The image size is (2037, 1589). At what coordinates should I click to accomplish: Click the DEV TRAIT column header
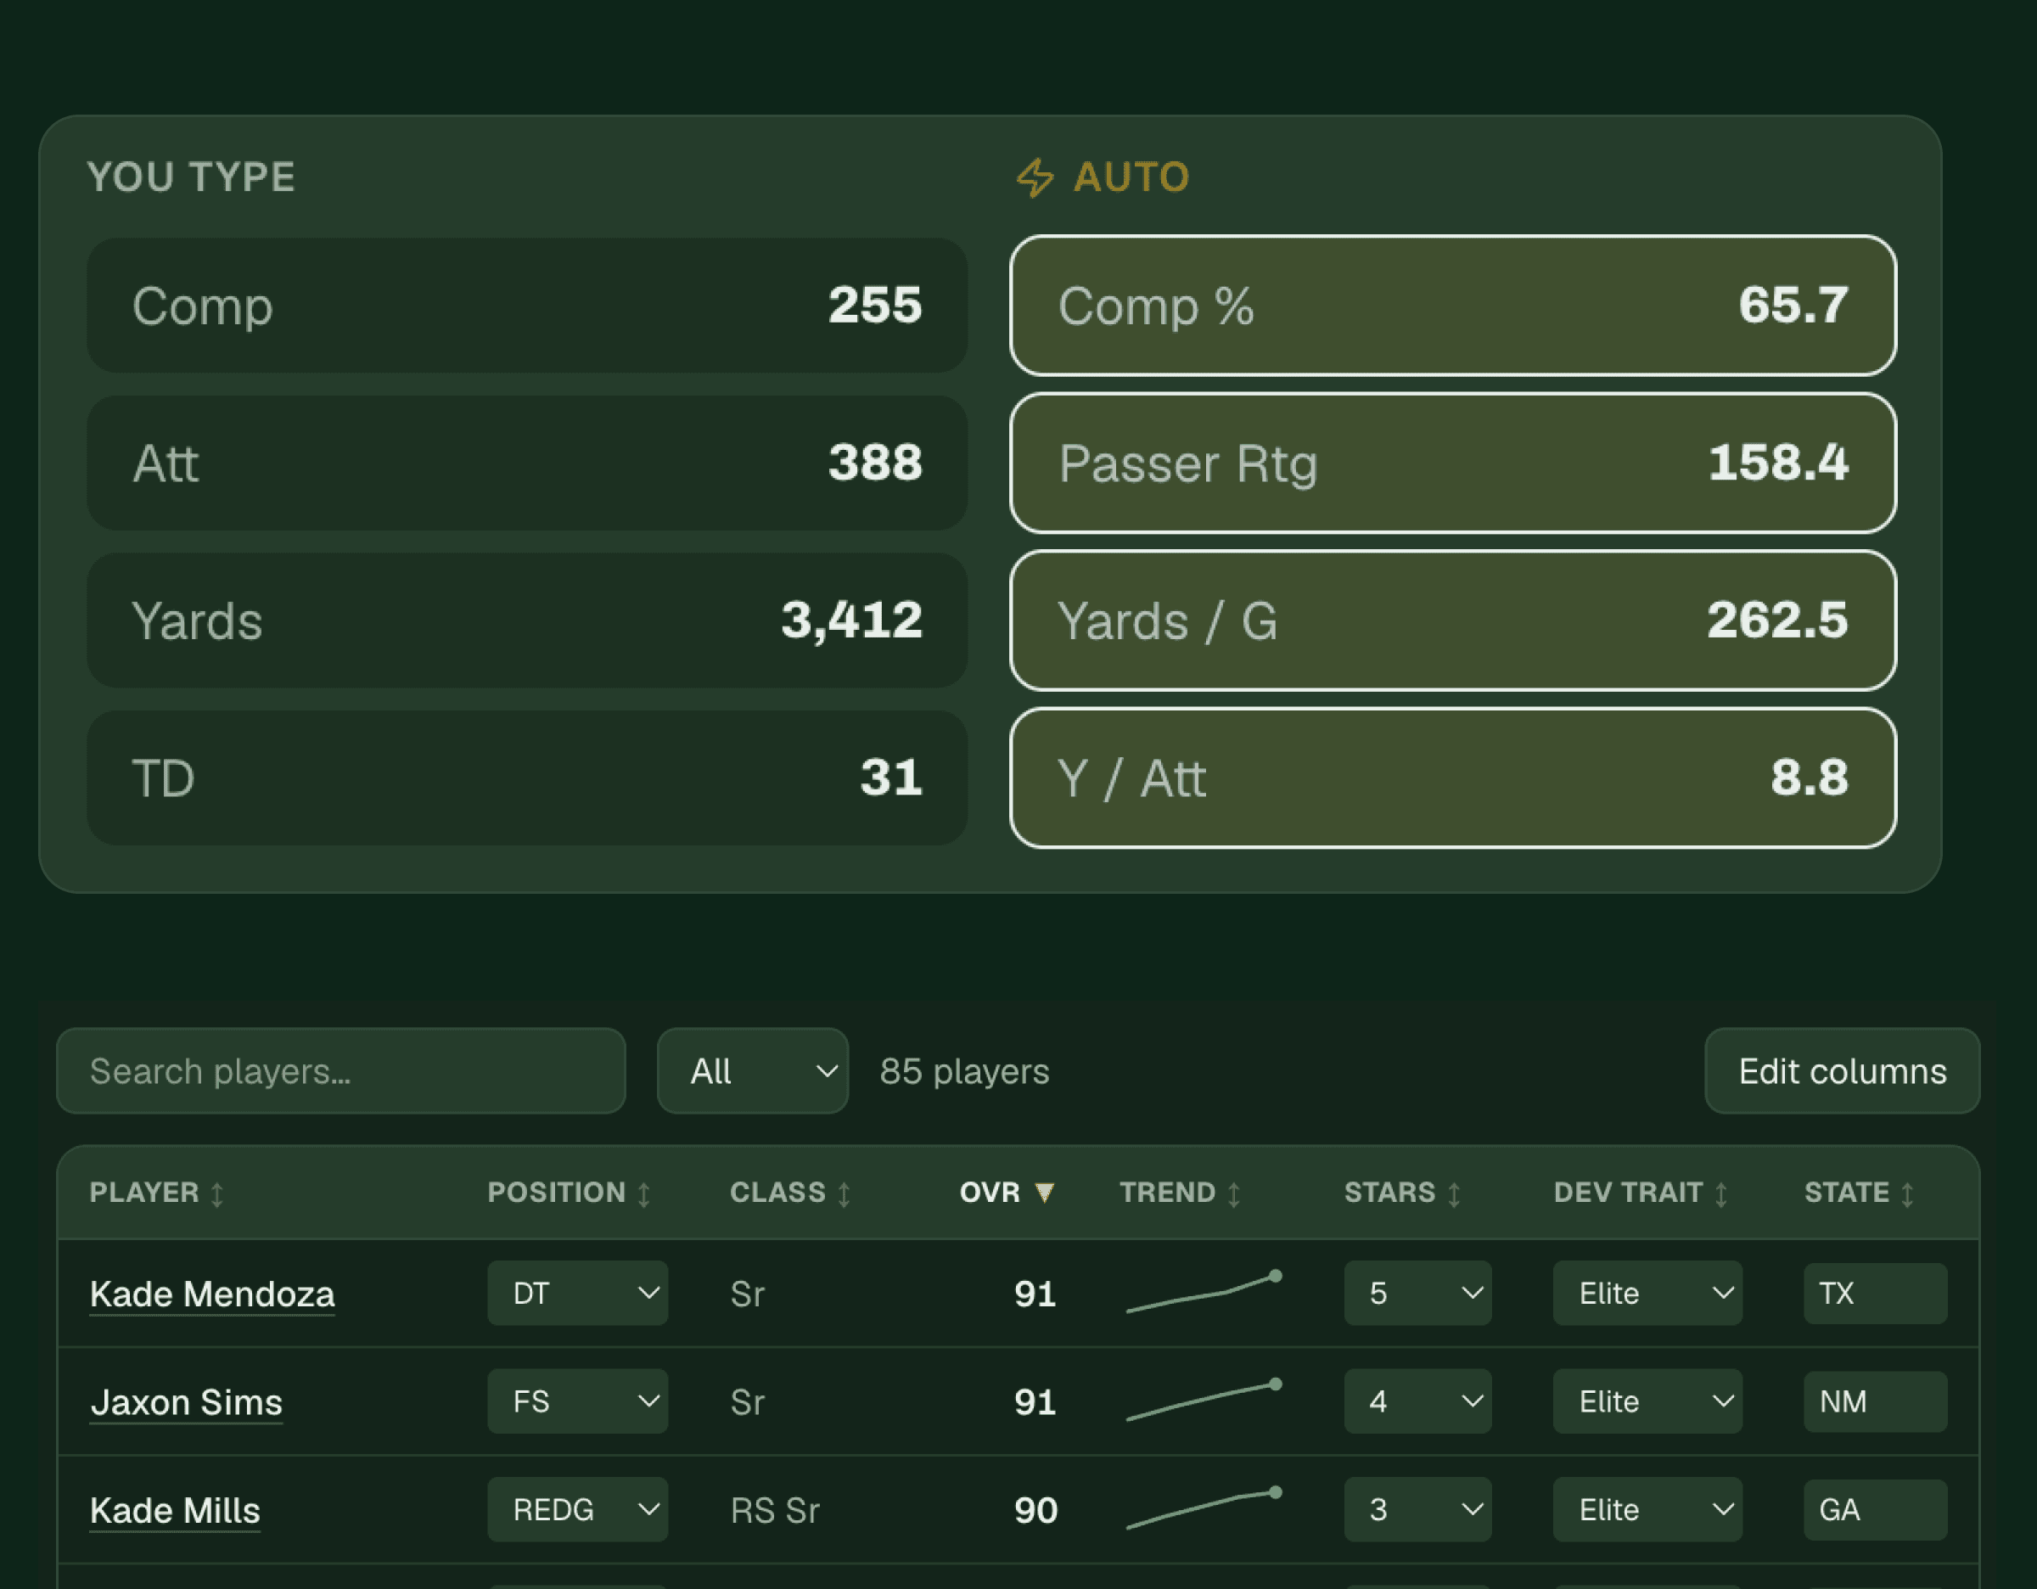pos(1641,1193)
